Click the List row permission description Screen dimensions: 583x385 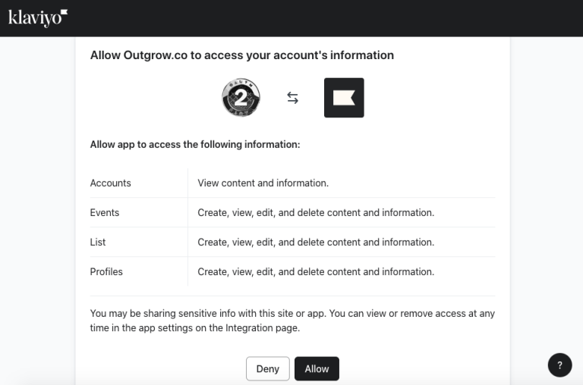pos(316,242)
